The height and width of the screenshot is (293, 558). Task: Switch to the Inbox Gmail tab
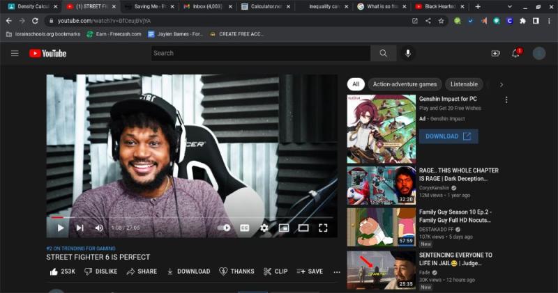tap(206, 6)
